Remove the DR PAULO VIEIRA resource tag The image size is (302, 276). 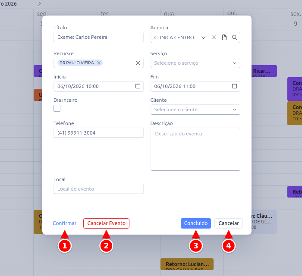click(x=99, y=63)
